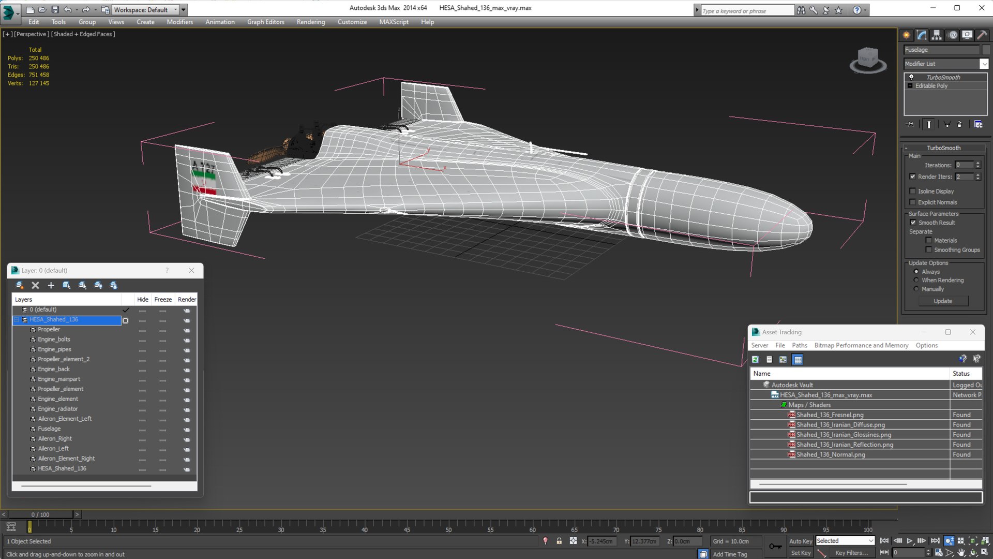Refresh the Asset Tracking list
This screenshot has height=559, width=993.
point(755,360)
